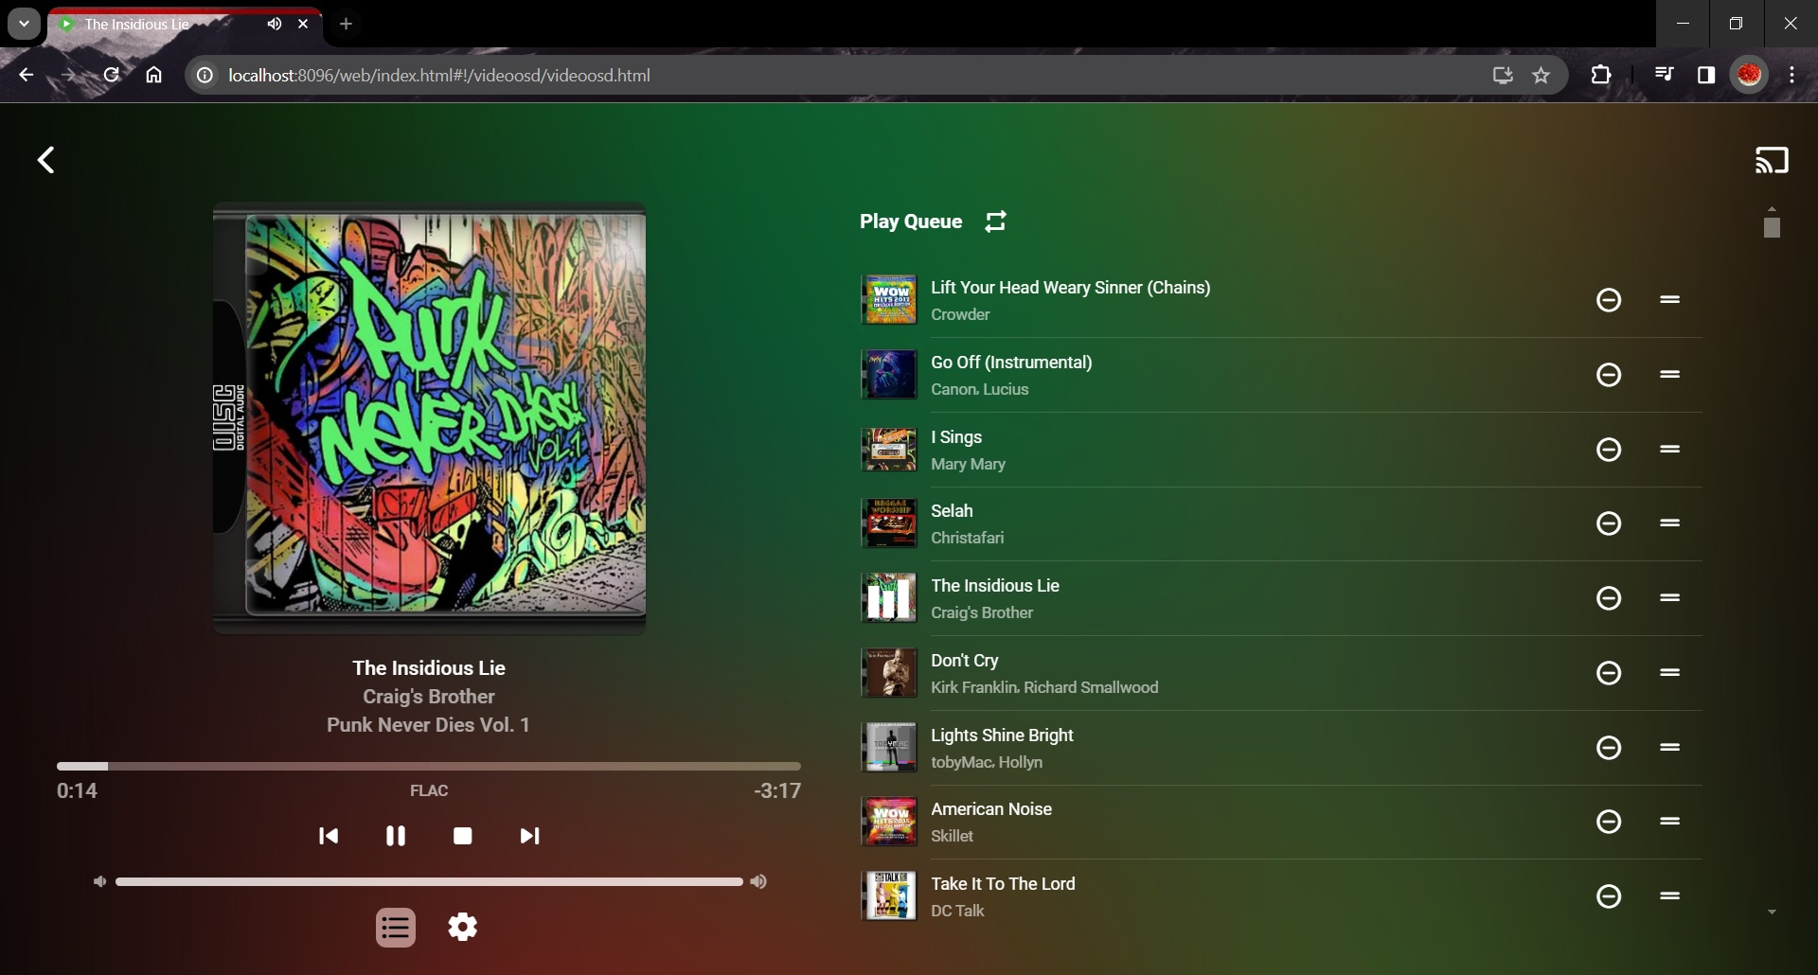This screenshot has height=975, width=1818.
Task: Toggle the play queue list view
Action: (396, 928)
